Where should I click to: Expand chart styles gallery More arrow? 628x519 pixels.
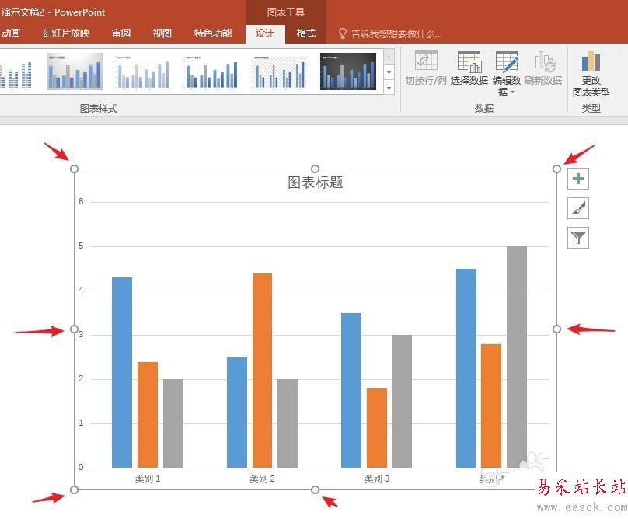coord(389,87)
